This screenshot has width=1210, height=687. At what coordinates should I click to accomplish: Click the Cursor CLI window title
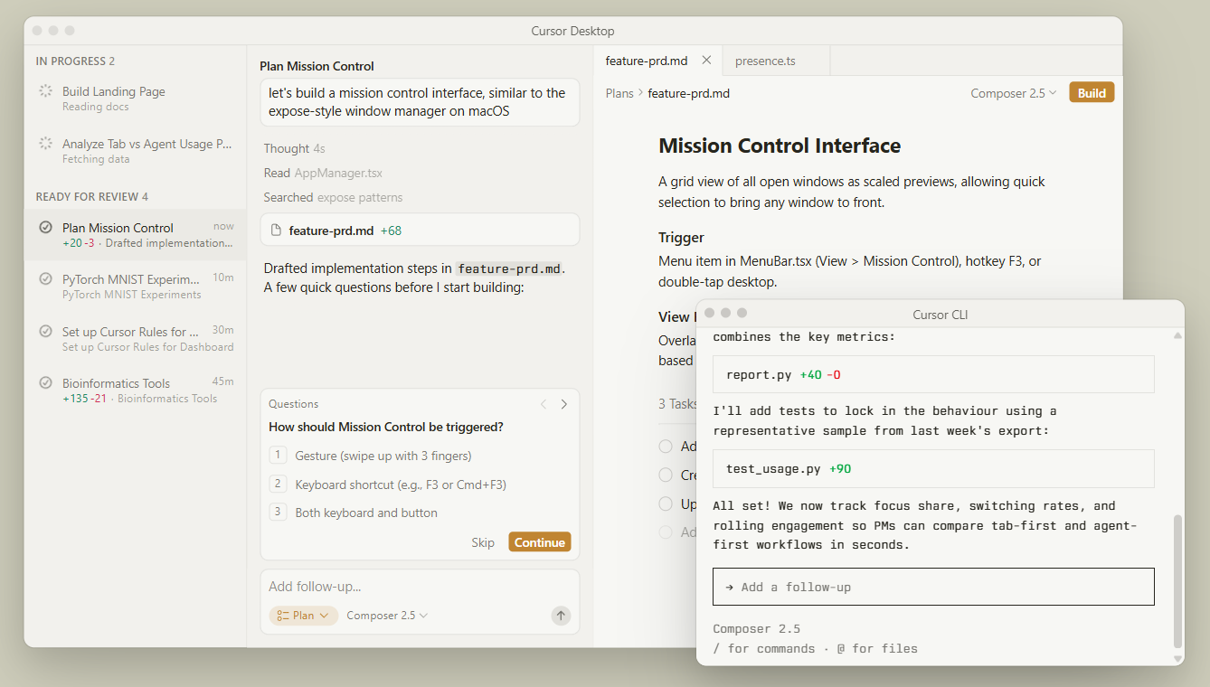pos(941,315)
